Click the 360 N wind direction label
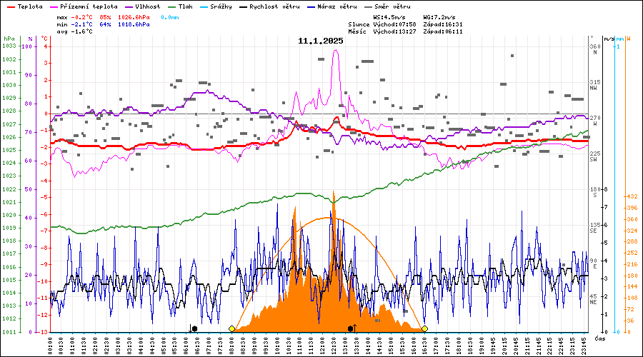 [595, 49]
